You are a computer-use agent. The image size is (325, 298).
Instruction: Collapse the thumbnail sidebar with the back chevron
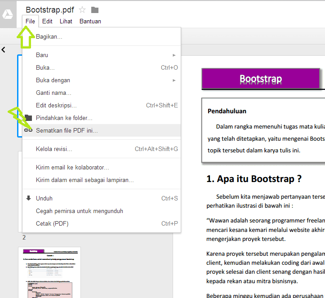point(3,50)
